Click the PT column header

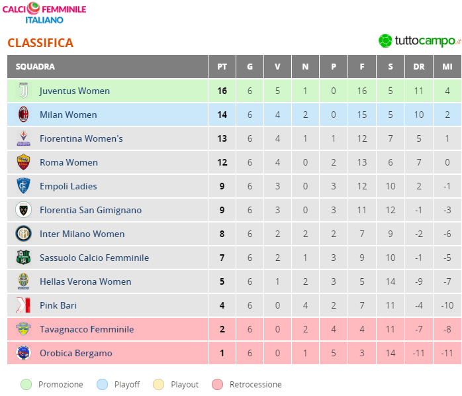[x=222, y=67]
